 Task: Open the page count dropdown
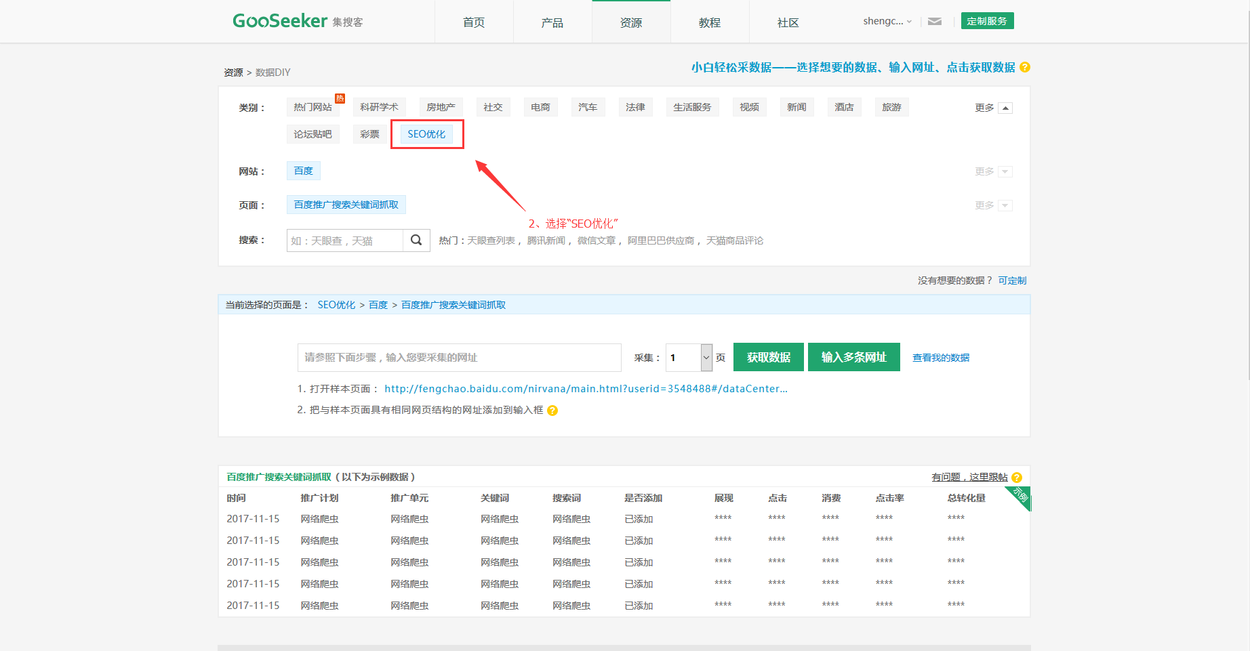(x=706, y=358)
